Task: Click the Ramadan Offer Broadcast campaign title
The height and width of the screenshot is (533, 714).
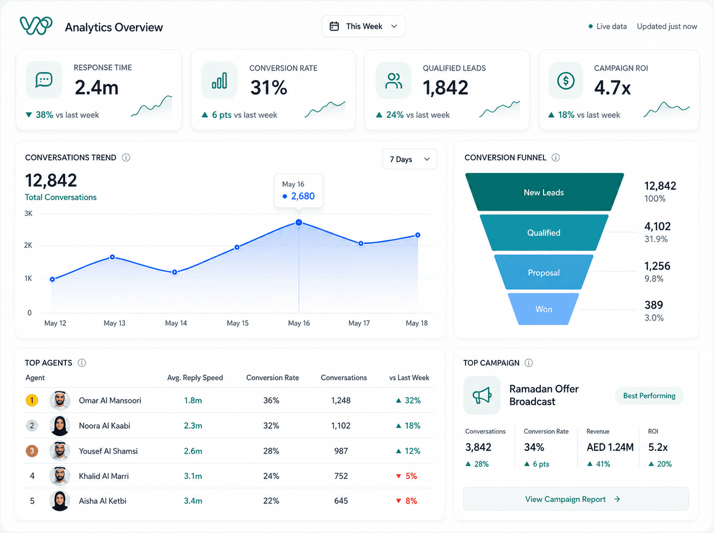Action: point(544,395)
